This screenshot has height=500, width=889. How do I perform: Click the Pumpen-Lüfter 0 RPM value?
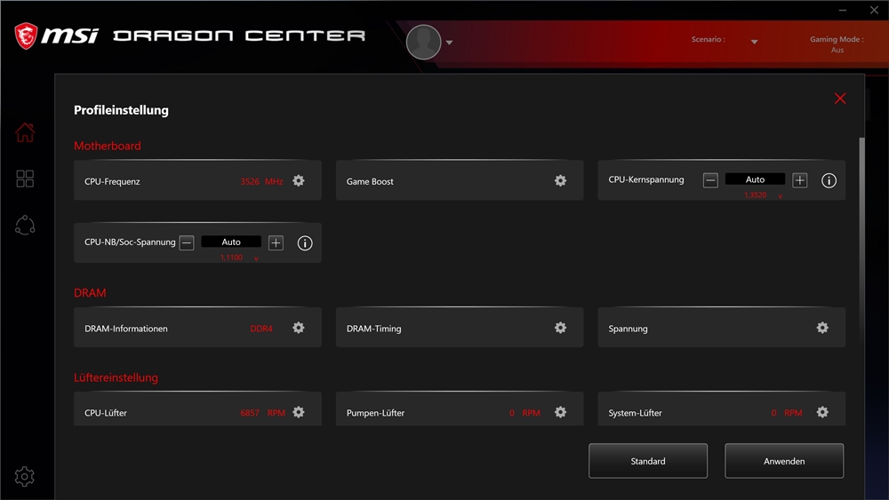coord(525,413)
